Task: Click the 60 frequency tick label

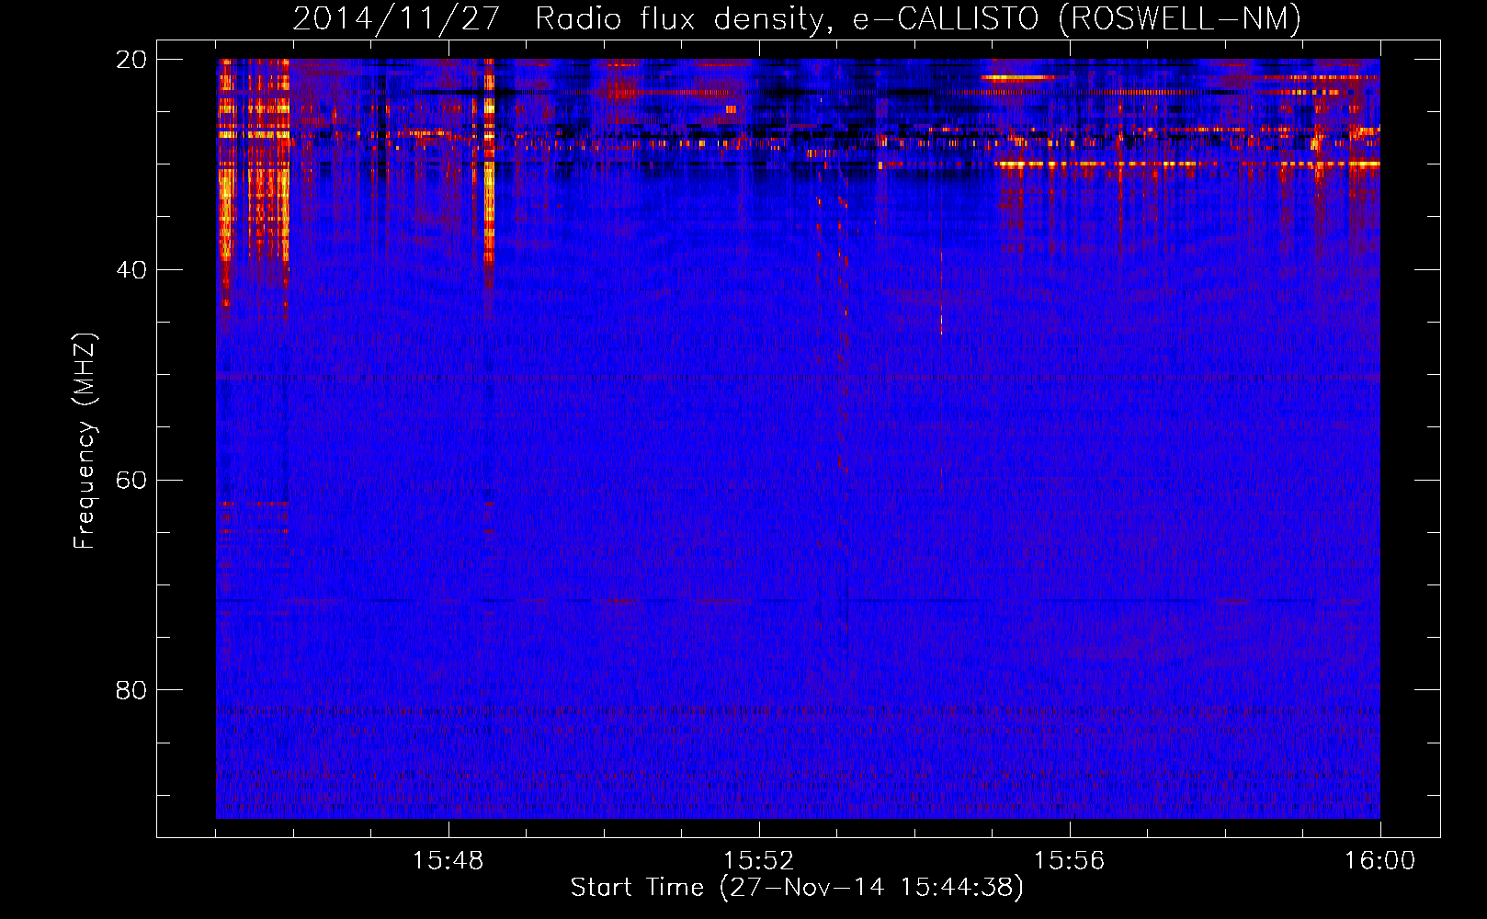Action: [131, 480]
